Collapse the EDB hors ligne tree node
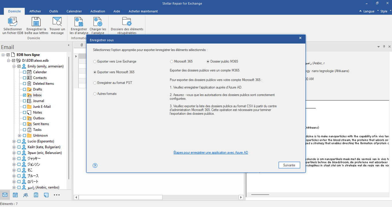Screen dimensions: 392x207 point(3,55)
